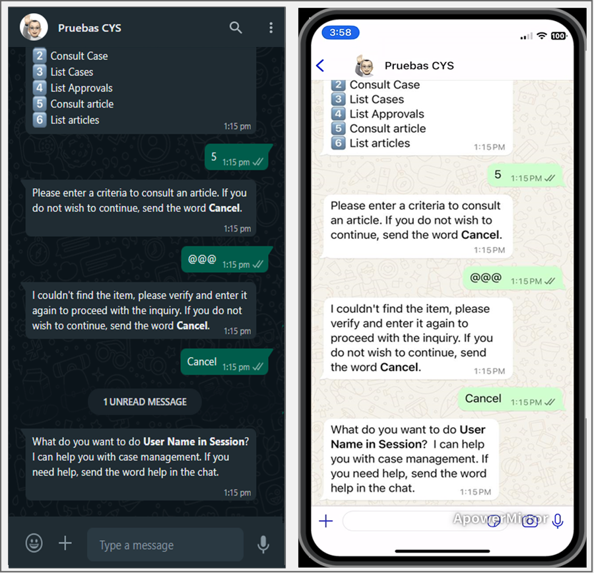Click the Pruebas CYS avatar in the dark header
Screen dimensions: 594x573
pos(34,27)
